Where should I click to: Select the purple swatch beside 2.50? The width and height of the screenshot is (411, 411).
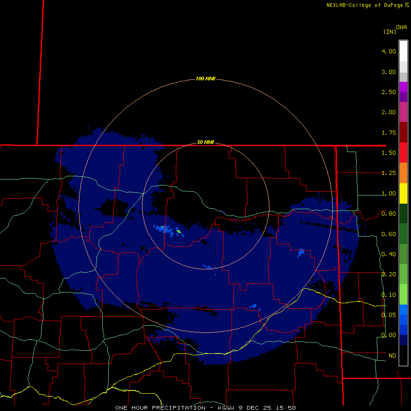coord(403,97)
